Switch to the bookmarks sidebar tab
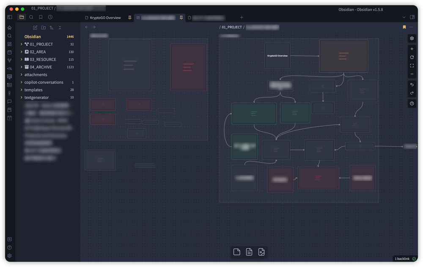This screenshot has width=423, height=267. point(41,17)
